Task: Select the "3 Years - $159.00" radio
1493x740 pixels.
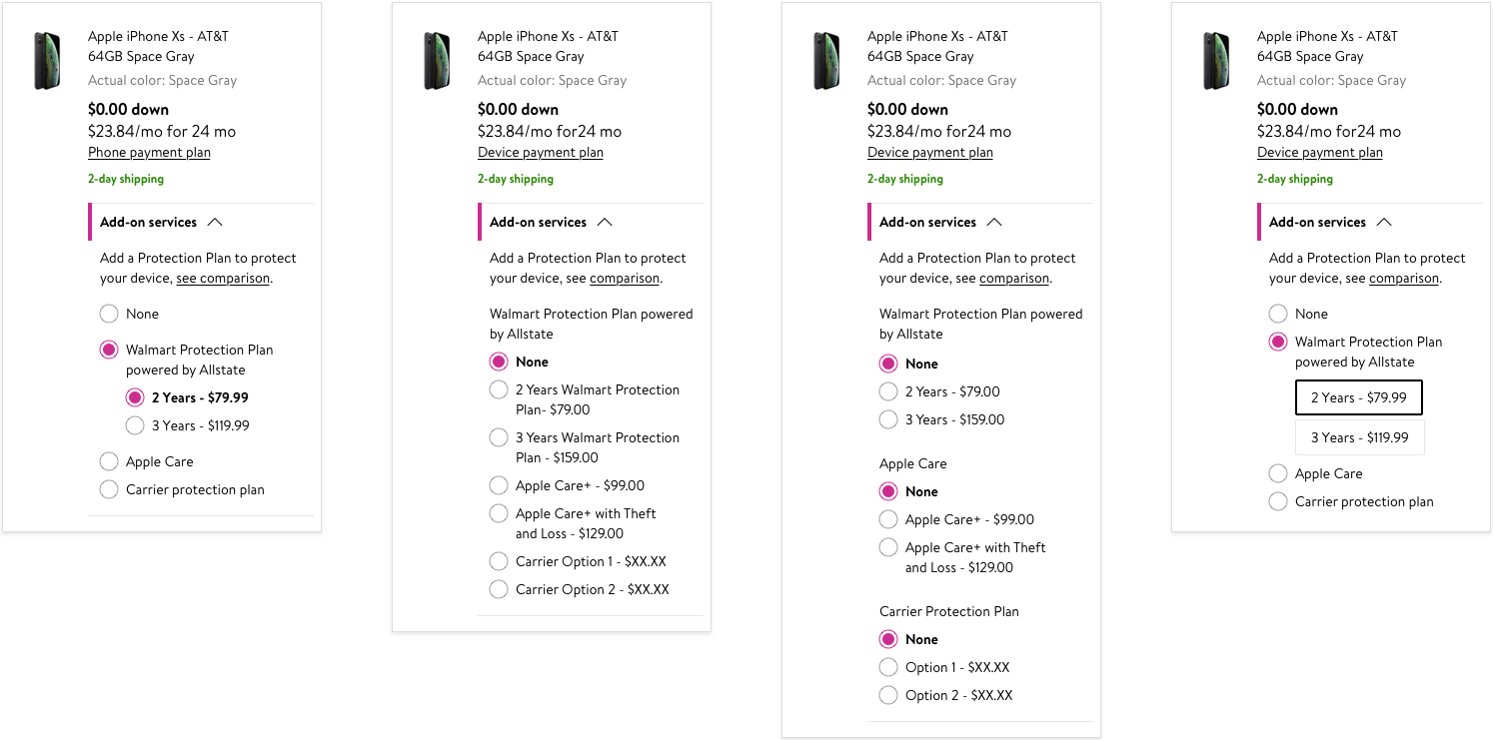Action: point(888,419)
